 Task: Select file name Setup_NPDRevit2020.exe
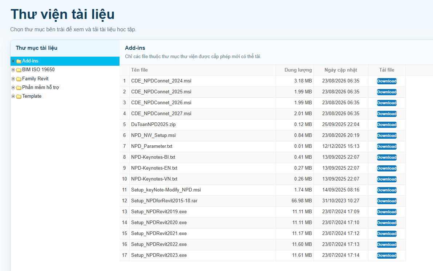[x=159, y=222]
